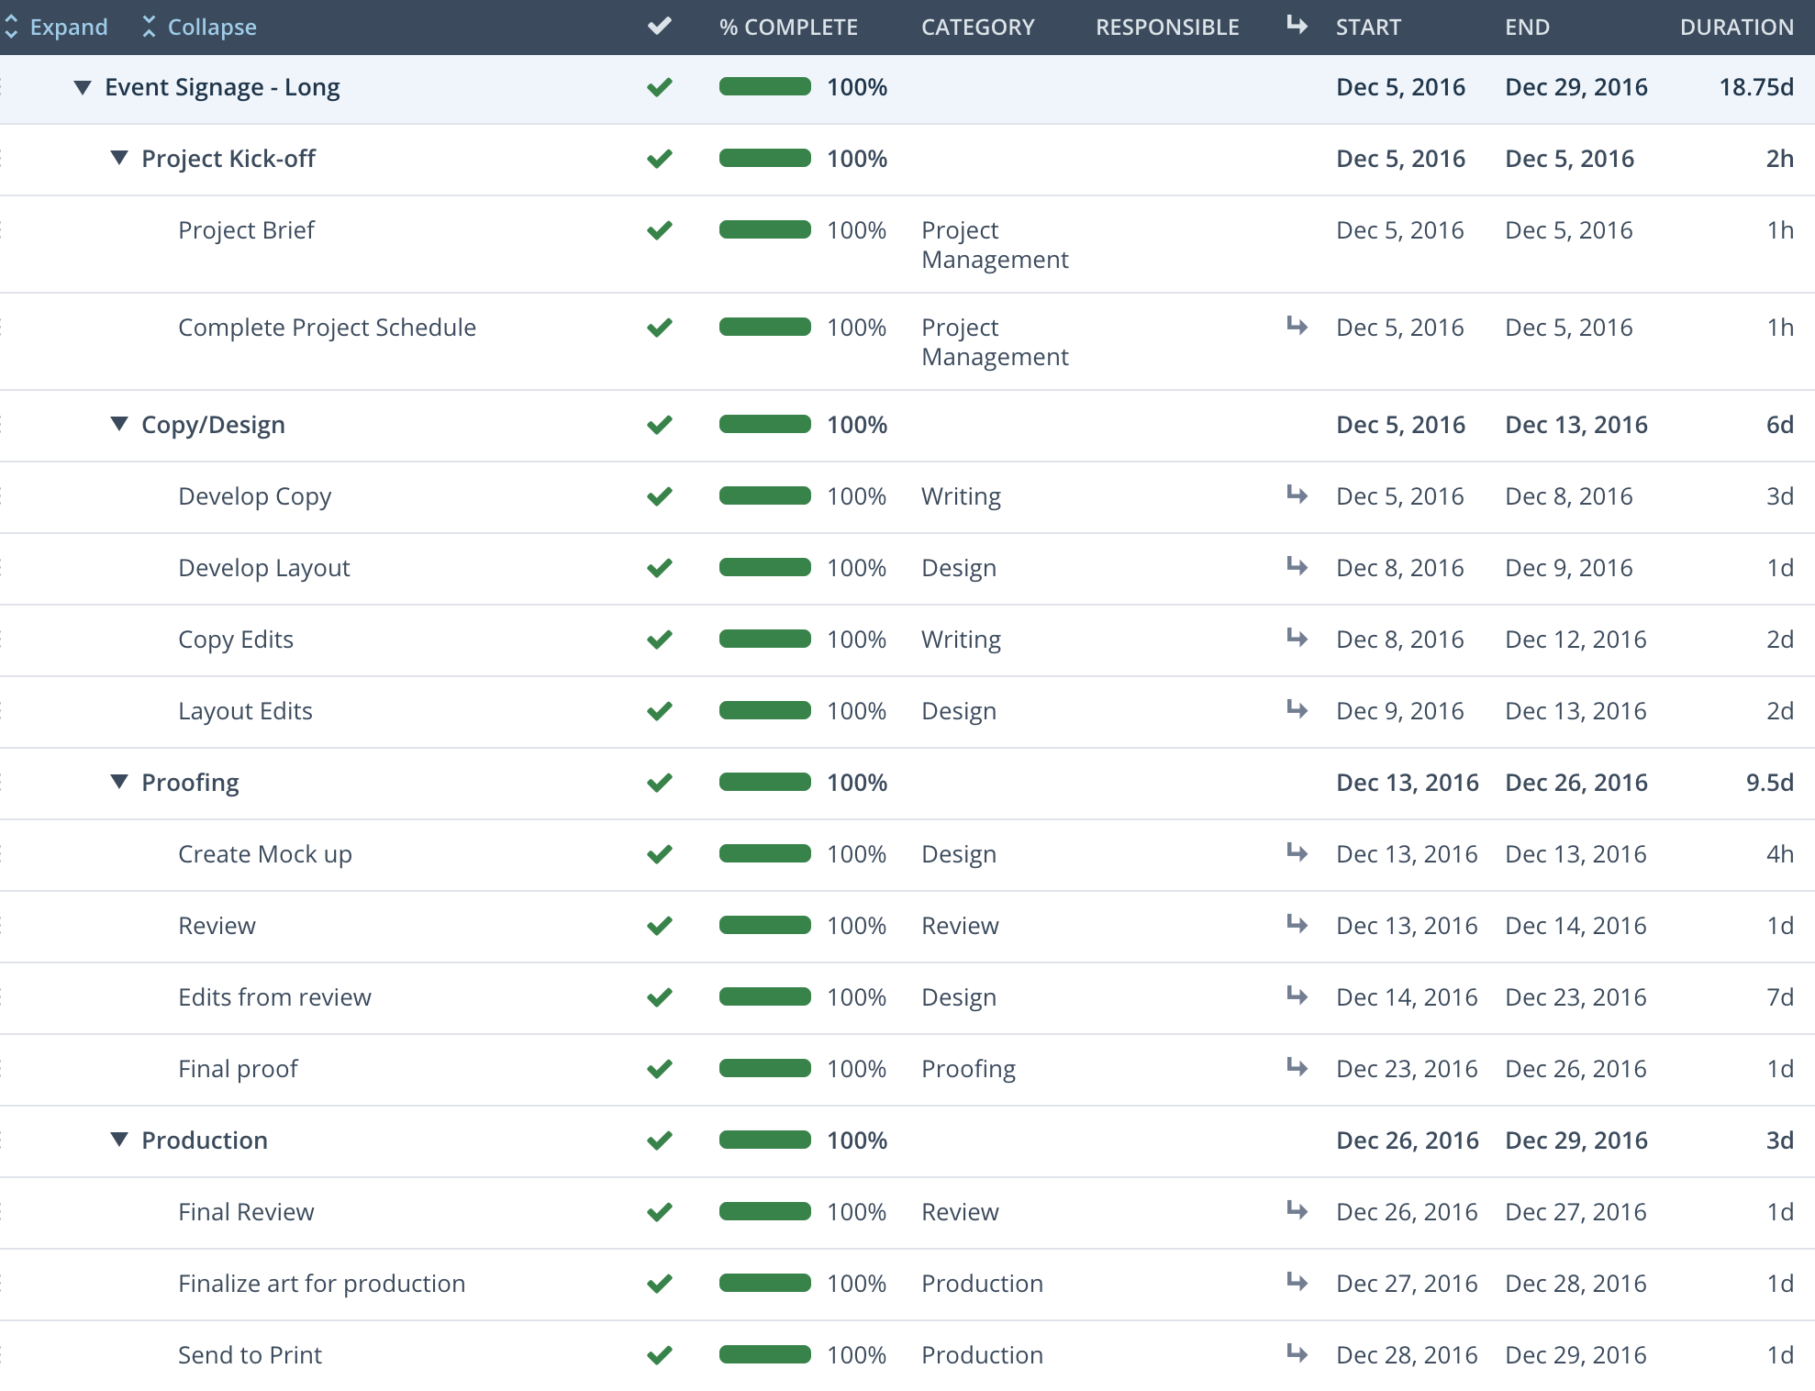Click dependency arrow icon in header

(1297, 26)
